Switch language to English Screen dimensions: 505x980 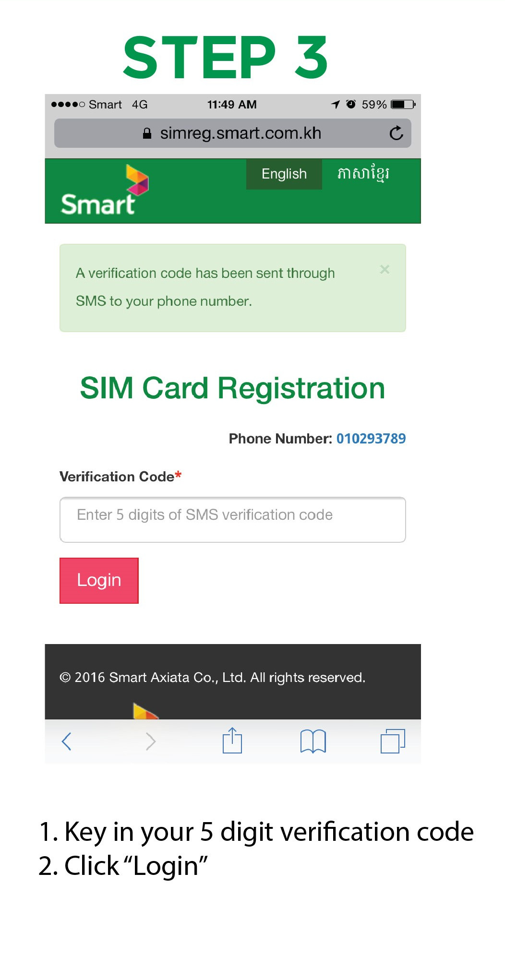[x=284, y=174]
